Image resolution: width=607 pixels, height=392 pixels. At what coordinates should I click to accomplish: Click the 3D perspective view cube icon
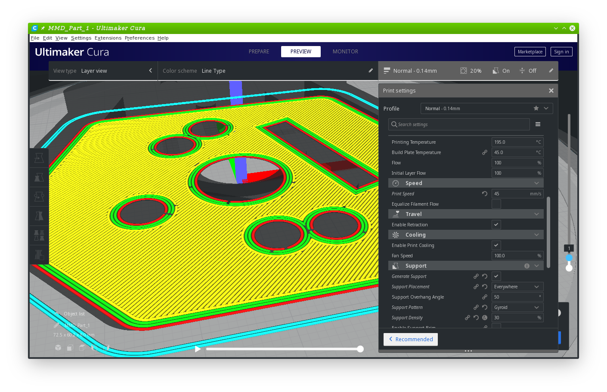click(58, 348)
